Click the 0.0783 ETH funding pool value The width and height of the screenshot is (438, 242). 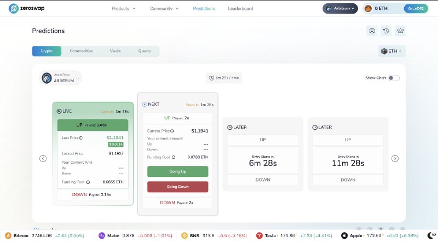tap(198, 157)
